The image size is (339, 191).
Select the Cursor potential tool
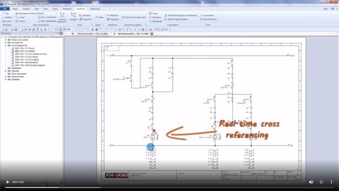tap(7, 21)
